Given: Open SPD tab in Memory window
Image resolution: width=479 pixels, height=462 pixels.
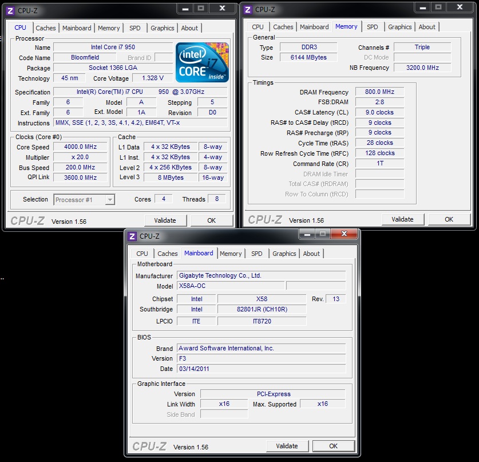Looking at the screenshot, I should pyautogui.click(x=372, y=27).
